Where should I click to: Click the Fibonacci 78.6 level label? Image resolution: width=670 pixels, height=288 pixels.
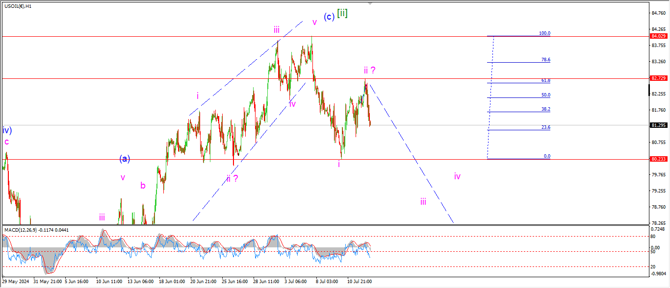[x=545, y=60]
